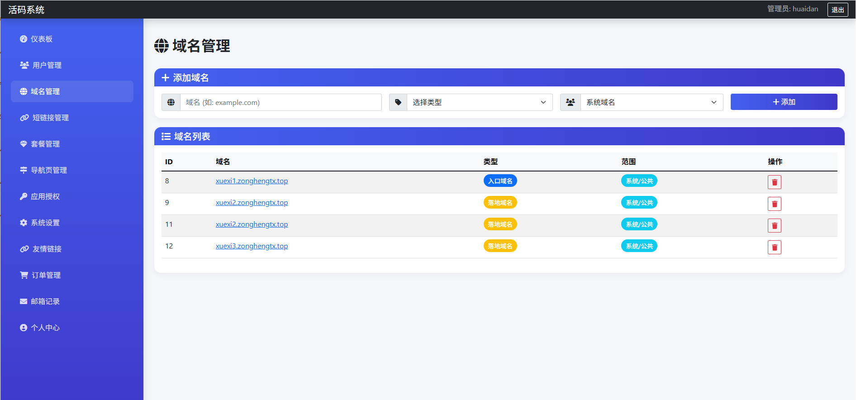Go to 用户管理 in the sidebar
The width and height of the screenshot is (856, 400).
click(x=47, y=65)
